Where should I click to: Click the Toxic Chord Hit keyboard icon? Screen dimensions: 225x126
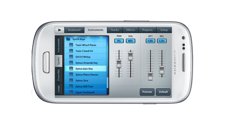[x=71, y=51]
